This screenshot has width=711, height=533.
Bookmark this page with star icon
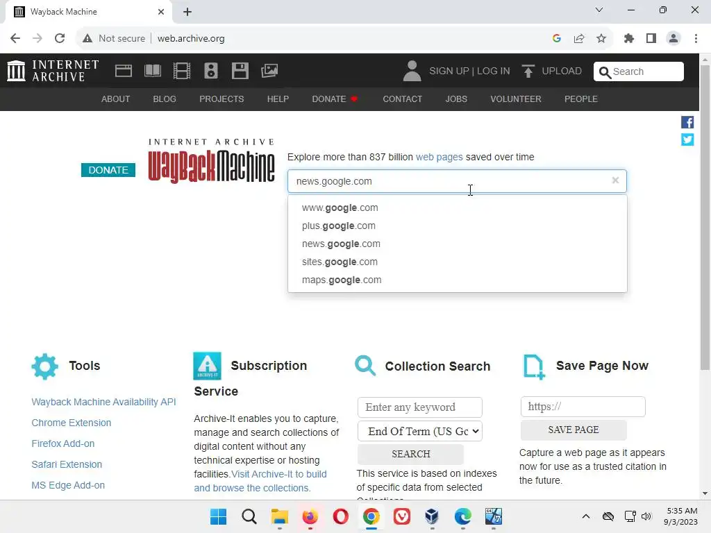[601, 39]
